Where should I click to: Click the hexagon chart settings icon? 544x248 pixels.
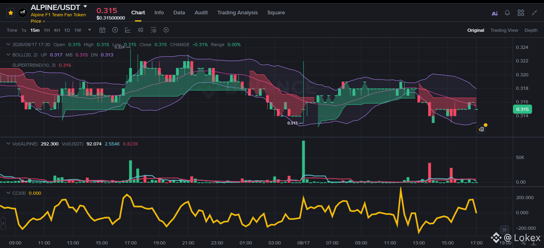(x=166, y=30)
